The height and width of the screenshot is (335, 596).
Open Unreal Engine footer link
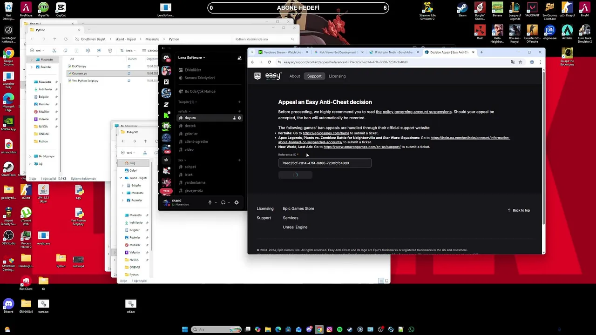tap(295, 227)
